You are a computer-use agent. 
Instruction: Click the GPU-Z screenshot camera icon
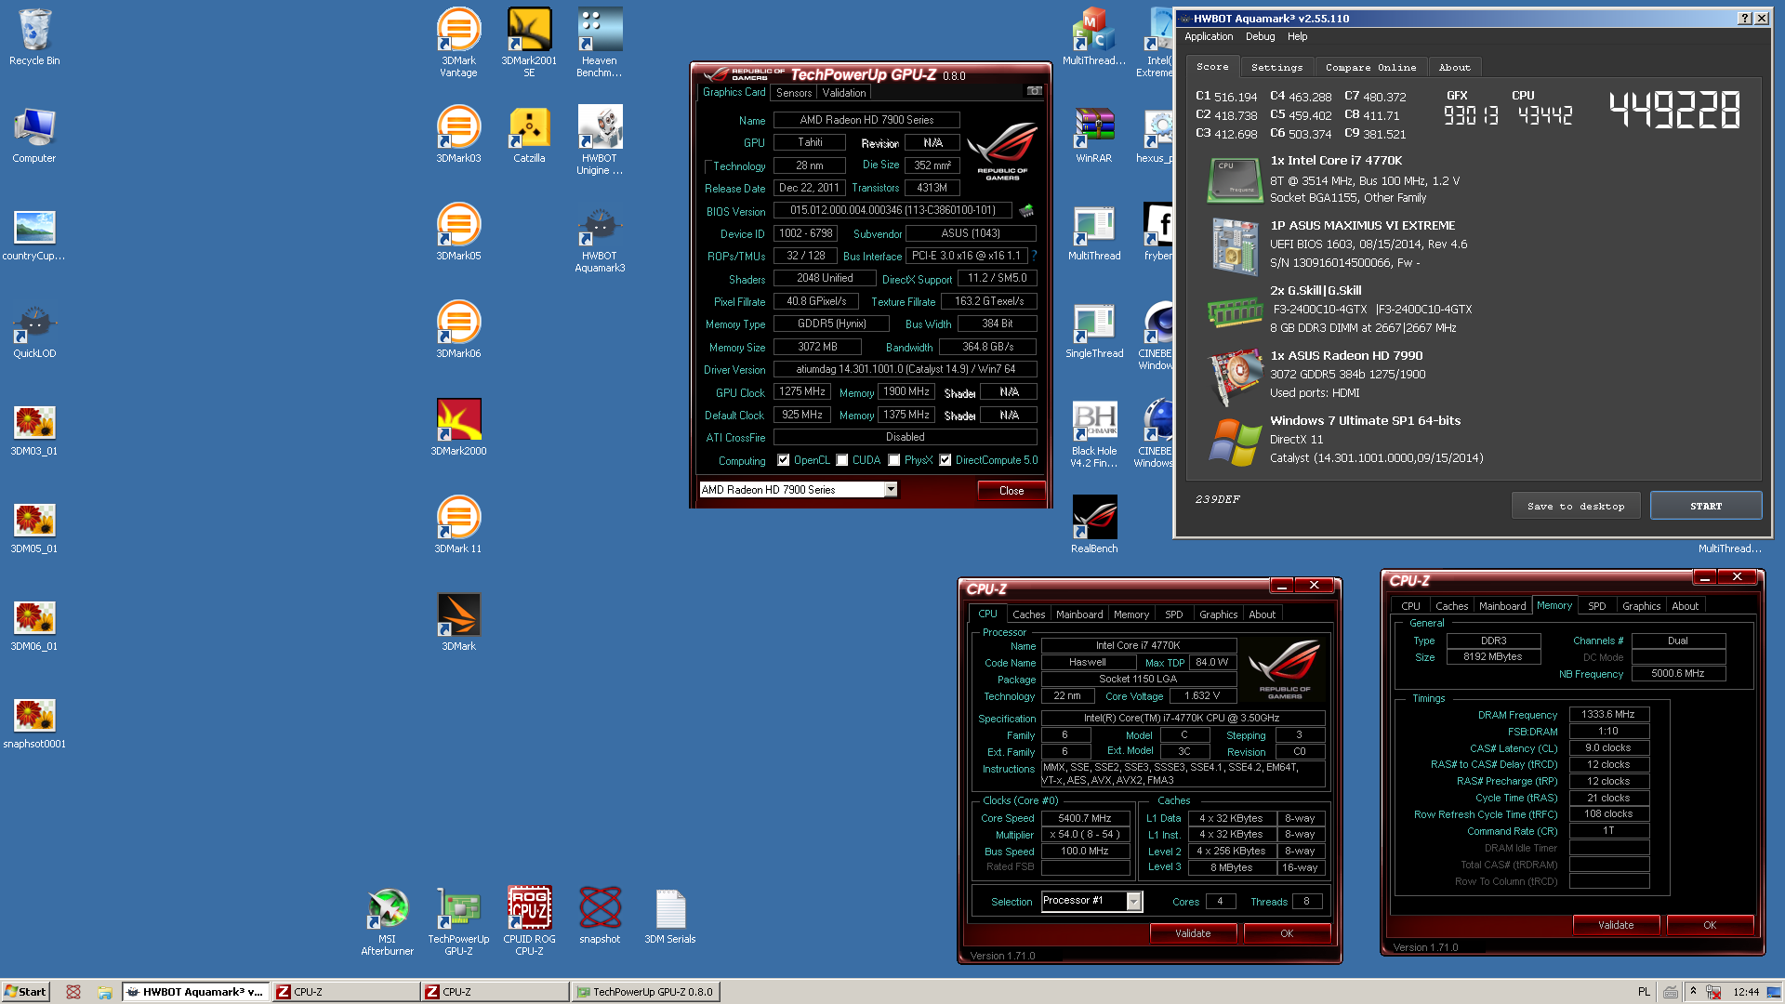point(1034,91)
